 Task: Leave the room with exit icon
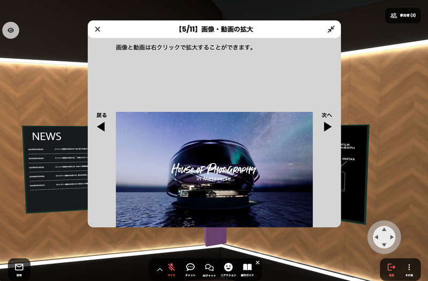pyautogui.click(x=392, y=269)
